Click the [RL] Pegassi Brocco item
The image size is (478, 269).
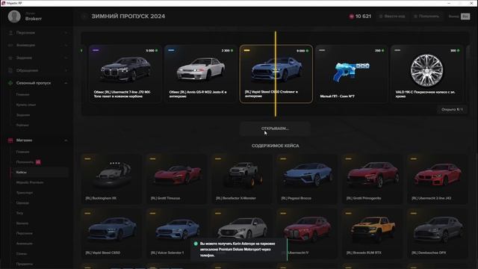(x=307, y=179)
